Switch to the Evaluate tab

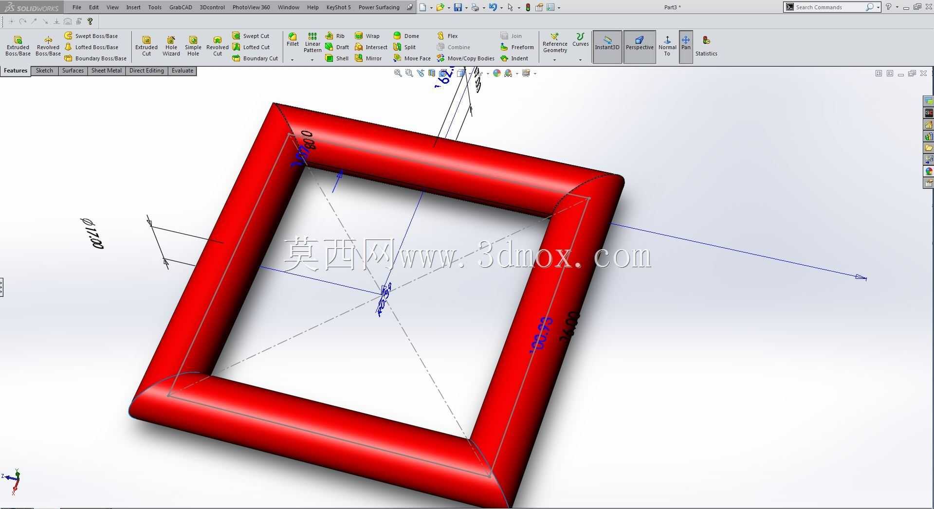(x=183, y=71)
